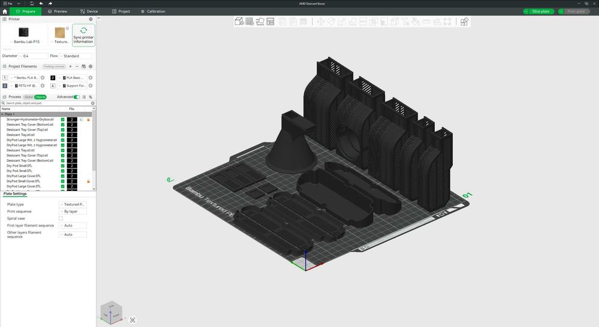Switch to the Project tab
This screenshot has width=599, height=327.
click(x=121, y=11)
